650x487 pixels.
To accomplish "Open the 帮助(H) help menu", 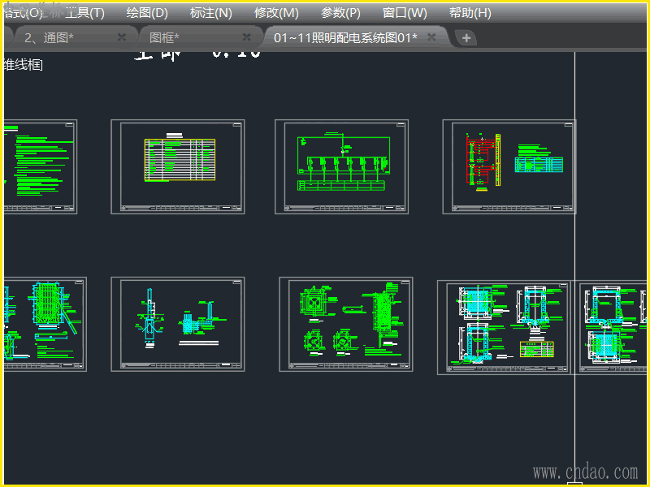I will 470,13.
